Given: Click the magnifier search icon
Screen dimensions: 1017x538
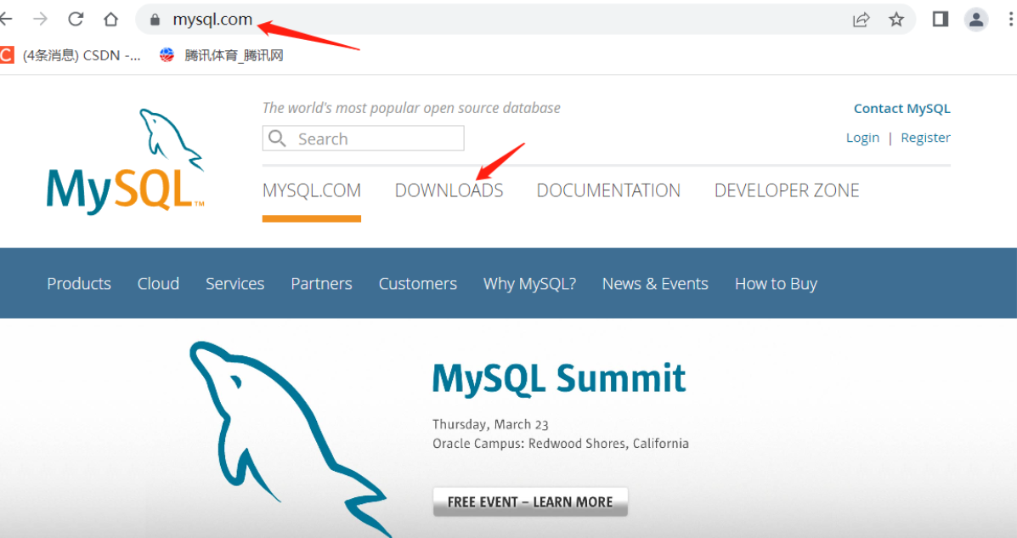Looking at the screenshot, I should click(277, 139).
